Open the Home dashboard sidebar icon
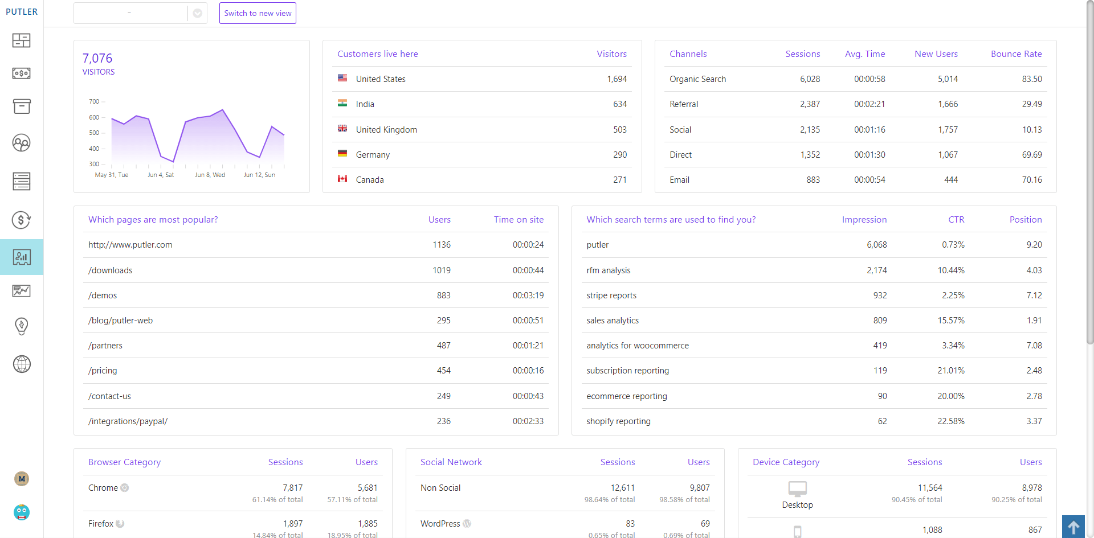The height and width of the screenshot is (538, 1094). (x=21, y=40)
